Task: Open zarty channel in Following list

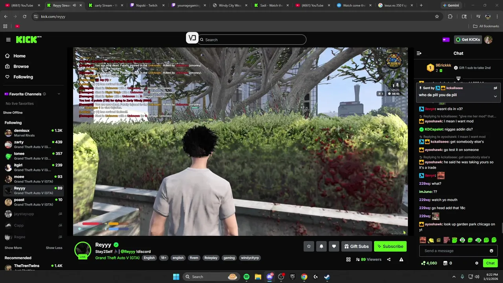Action: point(33,144)
